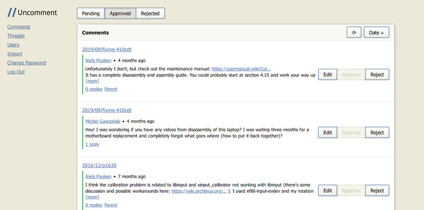View 0 replies on calibration comment

(94, 205)
